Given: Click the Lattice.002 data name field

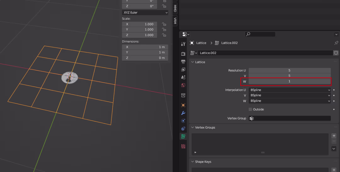Looking at the screenshot, I should coord(265,53).
